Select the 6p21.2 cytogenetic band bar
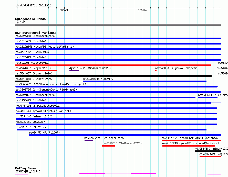This screenshot has height=177, width=228. click(x=118, y=25)
